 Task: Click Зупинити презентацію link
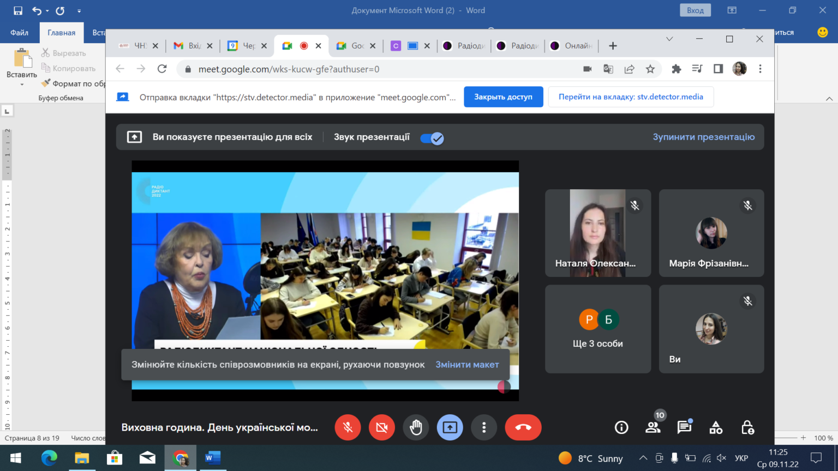click(x=704, y=137)
